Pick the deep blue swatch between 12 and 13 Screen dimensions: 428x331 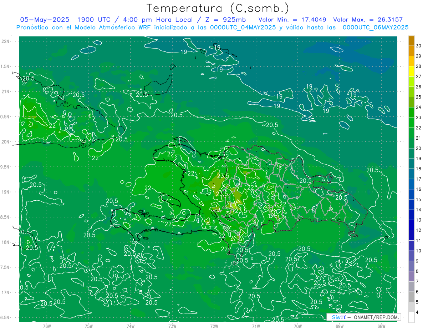[411, 225]
